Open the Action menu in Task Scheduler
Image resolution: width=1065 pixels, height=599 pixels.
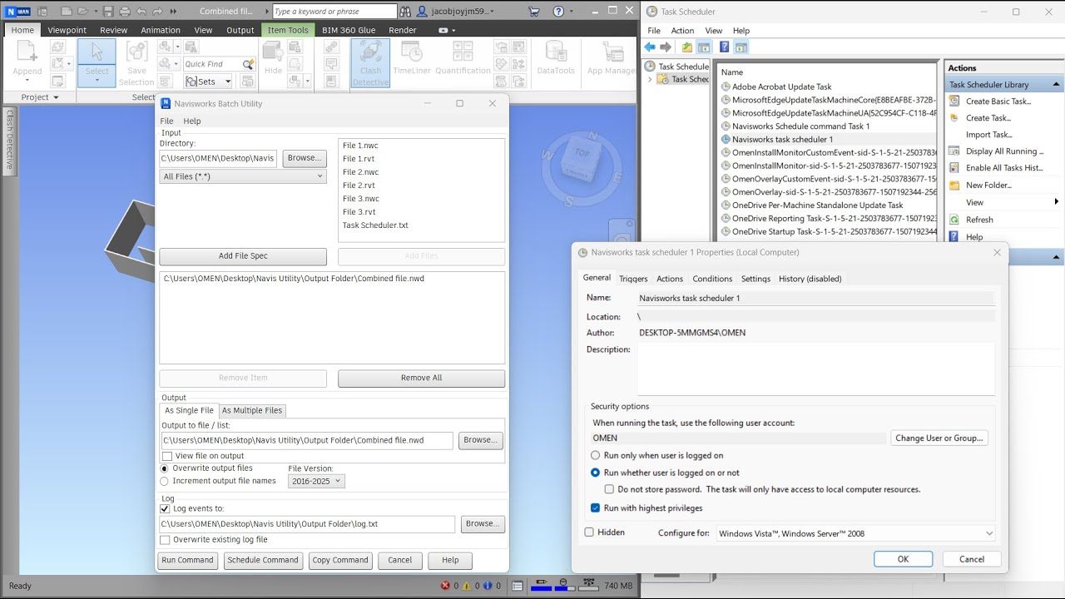pos(682,31)
